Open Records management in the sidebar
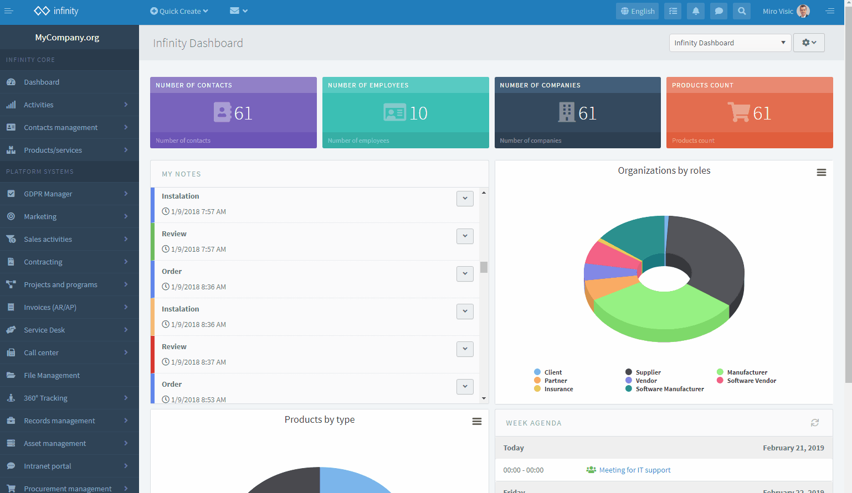The image size is (852, 493). pos(69,421)
